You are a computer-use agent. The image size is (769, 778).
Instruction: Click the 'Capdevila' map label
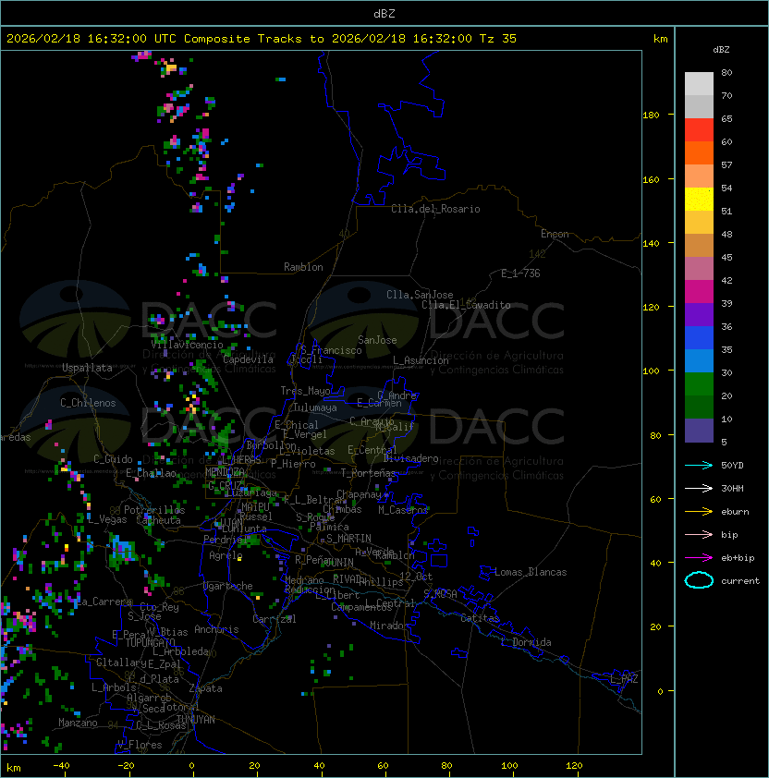point(249,359)
